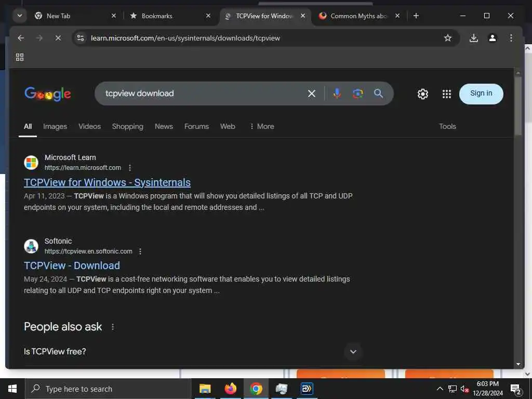Stop loading the page

pos(58,38)
